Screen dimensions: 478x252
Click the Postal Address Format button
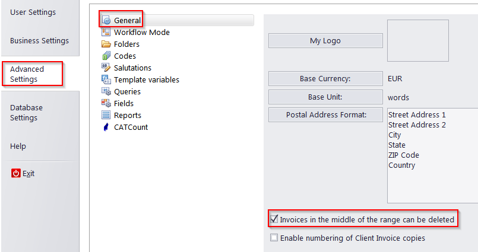click(x=325, y=115)
